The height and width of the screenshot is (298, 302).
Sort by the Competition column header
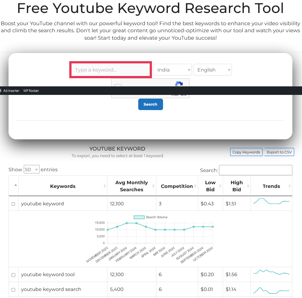coord(177,186)
